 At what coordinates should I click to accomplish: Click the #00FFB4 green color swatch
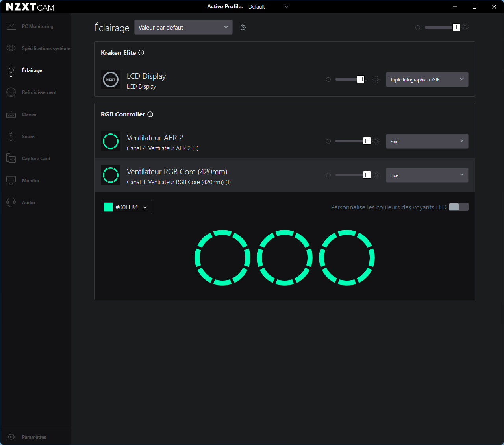tap(108, 207)
